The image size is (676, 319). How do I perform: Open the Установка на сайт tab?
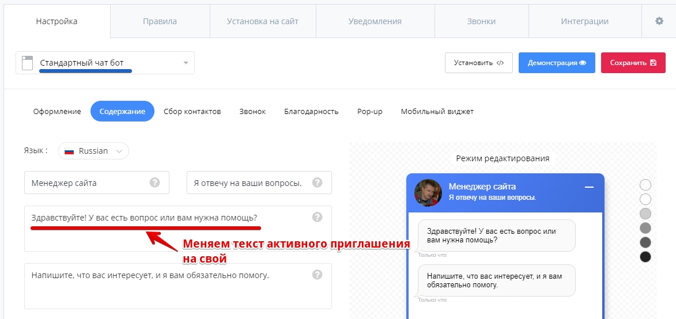point(263,21)
